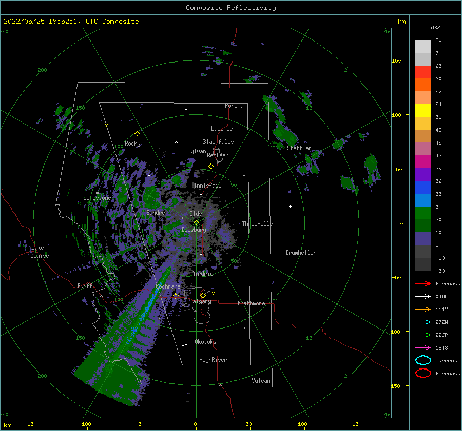Click the Stettler label

(x=299, y=148)
